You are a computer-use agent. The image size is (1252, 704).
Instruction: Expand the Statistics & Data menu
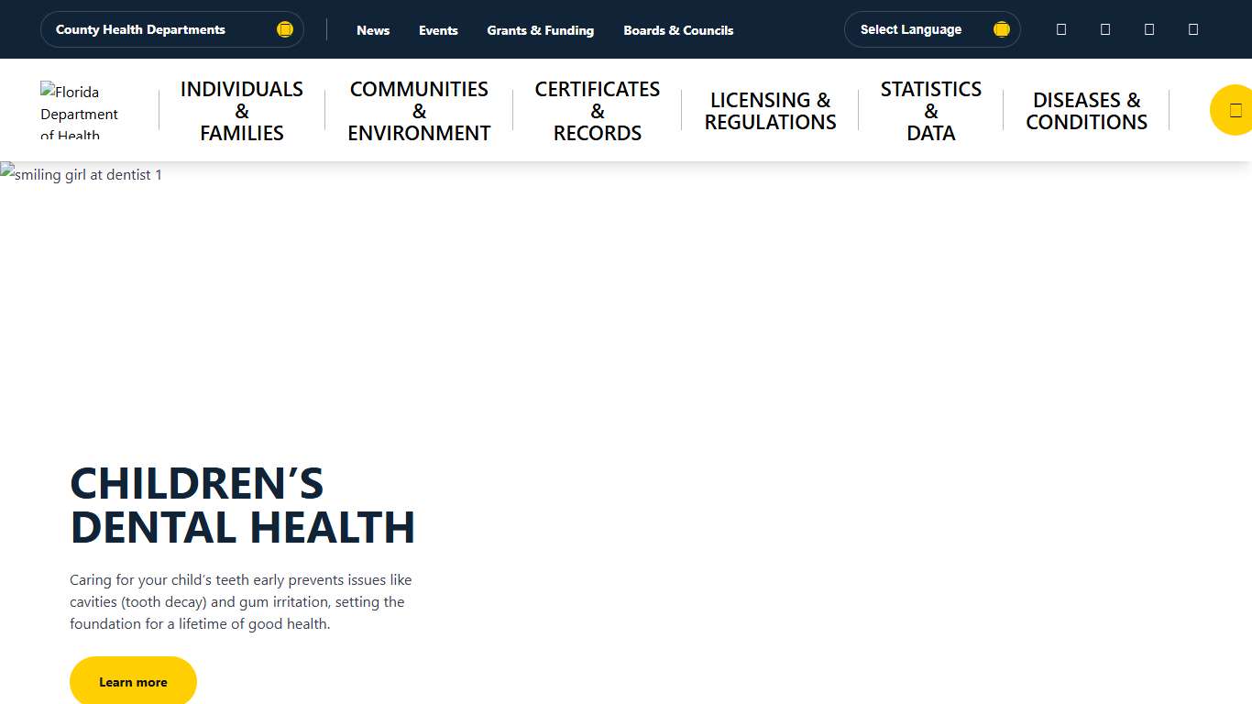pyautogui.click(x=930, y=110)
